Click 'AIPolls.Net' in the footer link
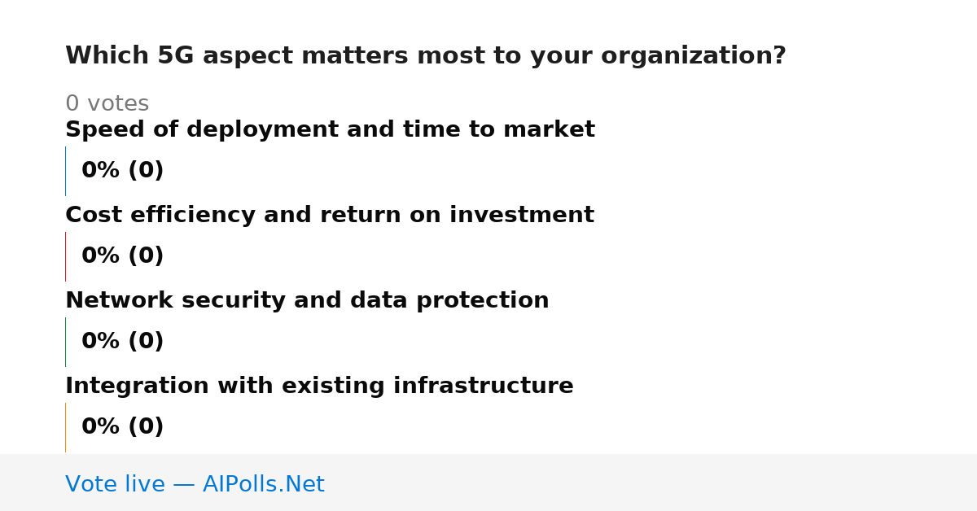Image resolution: width=977 pixels, height=511 pixels. [x=263, y=485]
